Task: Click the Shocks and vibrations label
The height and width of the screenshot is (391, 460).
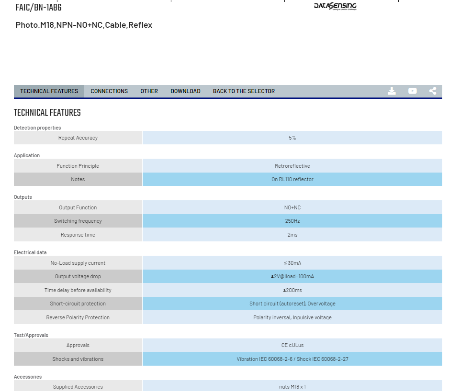Action: click(x=78, y=359)
